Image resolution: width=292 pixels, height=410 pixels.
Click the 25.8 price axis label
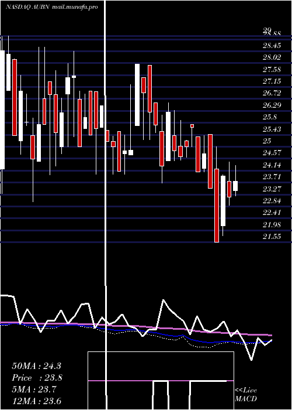[270, 117]
